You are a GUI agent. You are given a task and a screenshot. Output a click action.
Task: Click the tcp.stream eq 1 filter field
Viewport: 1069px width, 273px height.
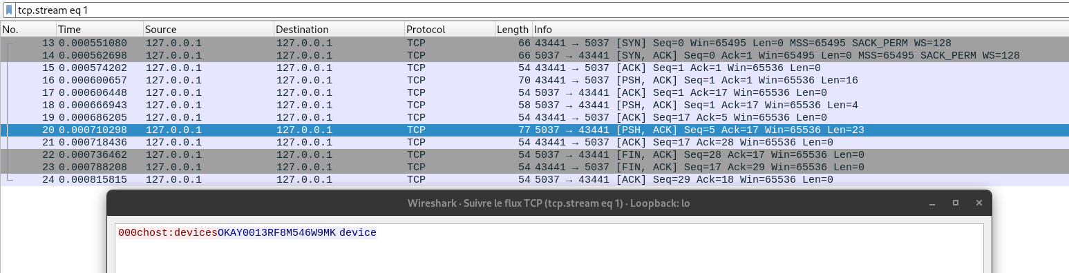(541, 10)
